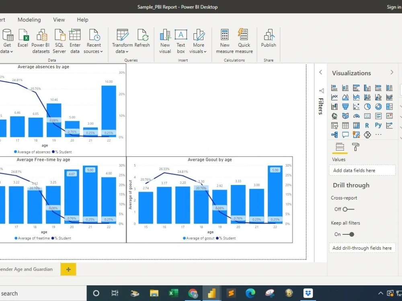Add a Donut chart visualization
Image resolution: width=402 pixels, height=301 pixels.
coord(378,106)
